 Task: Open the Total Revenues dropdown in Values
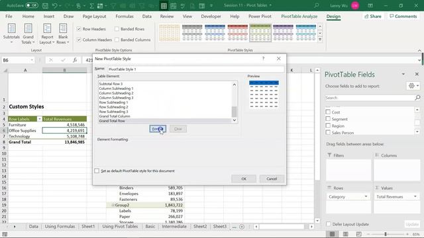click(415, 196)
